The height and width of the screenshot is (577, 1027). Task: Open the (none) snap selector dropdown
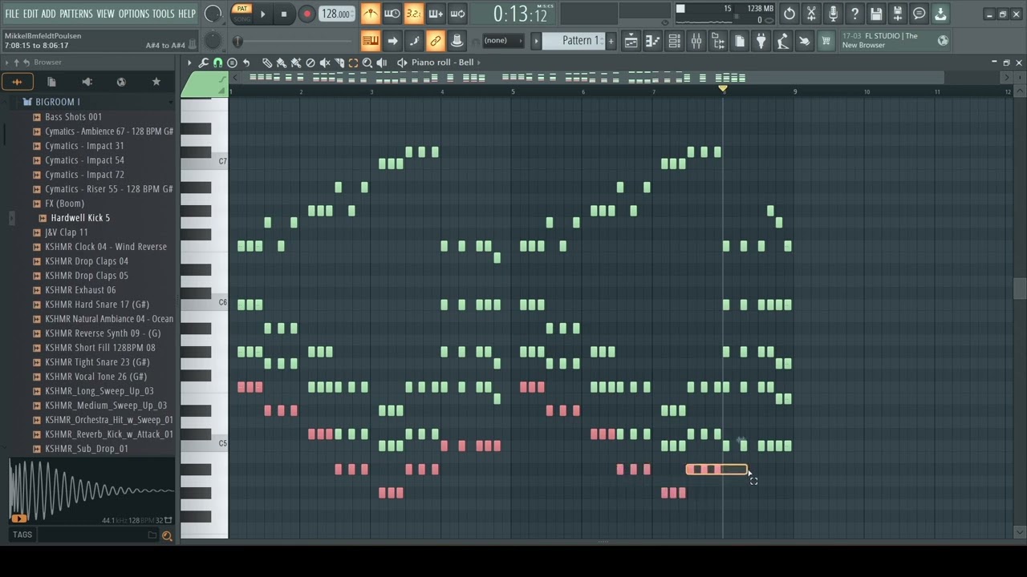coord(502,41)
